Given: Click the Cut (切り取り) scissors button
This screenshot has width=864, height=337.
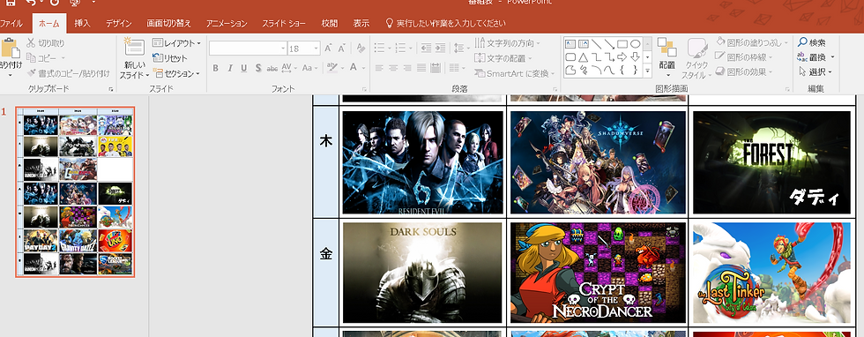Looking at the screenshot, I should click(46, 43).
